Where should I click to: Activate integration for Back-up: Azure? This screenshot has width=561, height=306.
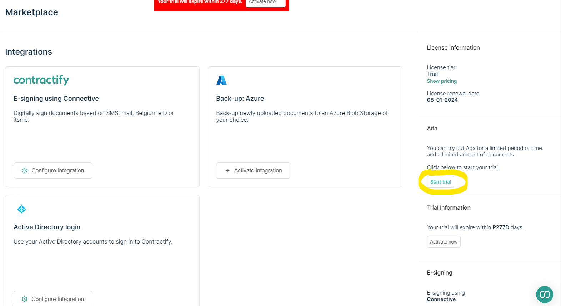(253, 171)
